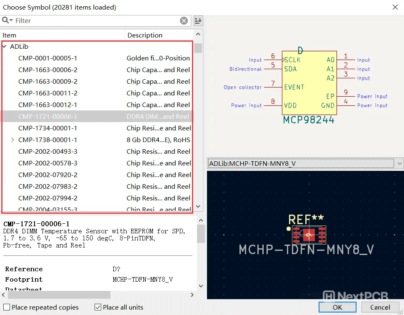Uncheck Place all units checkbox
404x315 pixels.
(98, 307)
